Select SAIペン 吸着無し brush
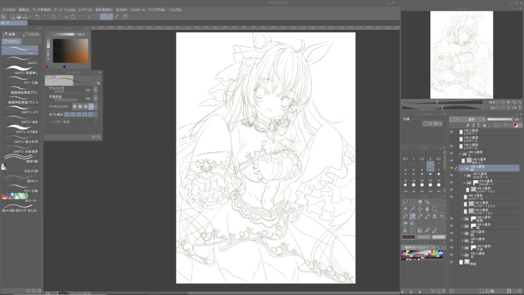 coord(21,70)
